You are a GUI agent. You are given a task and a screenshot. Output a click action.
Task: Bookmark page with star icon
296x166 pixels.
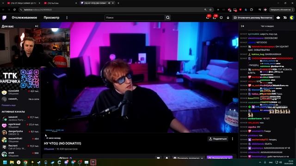pos(210,10)
